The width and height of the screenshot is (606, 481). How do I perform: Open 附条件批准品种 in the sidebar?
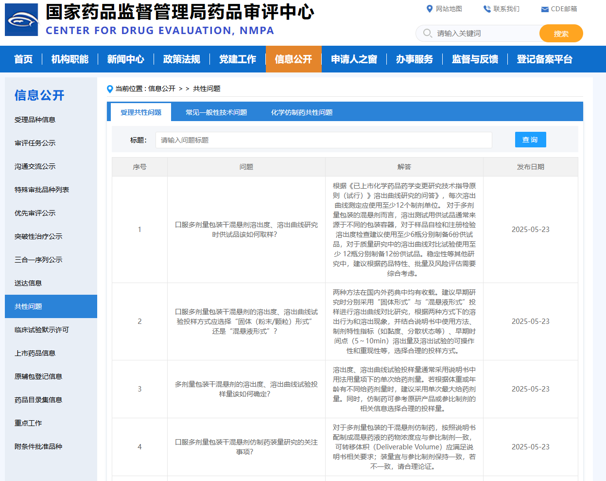point(38,446)
